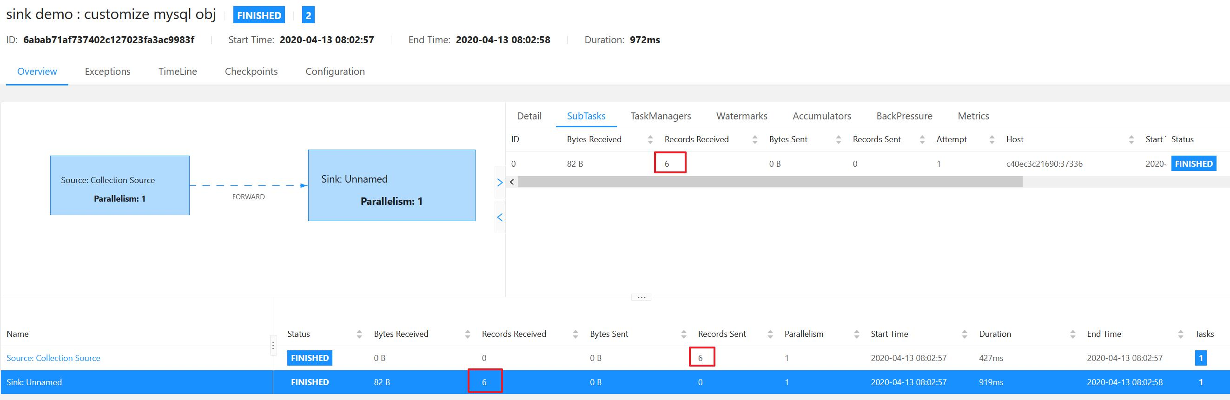Switch to the Exceptions tab
This screenshot has width=1230, height=400.
[107, 72]
